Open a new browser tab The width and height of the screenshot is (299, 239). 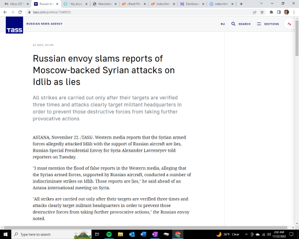click(241, 4)
